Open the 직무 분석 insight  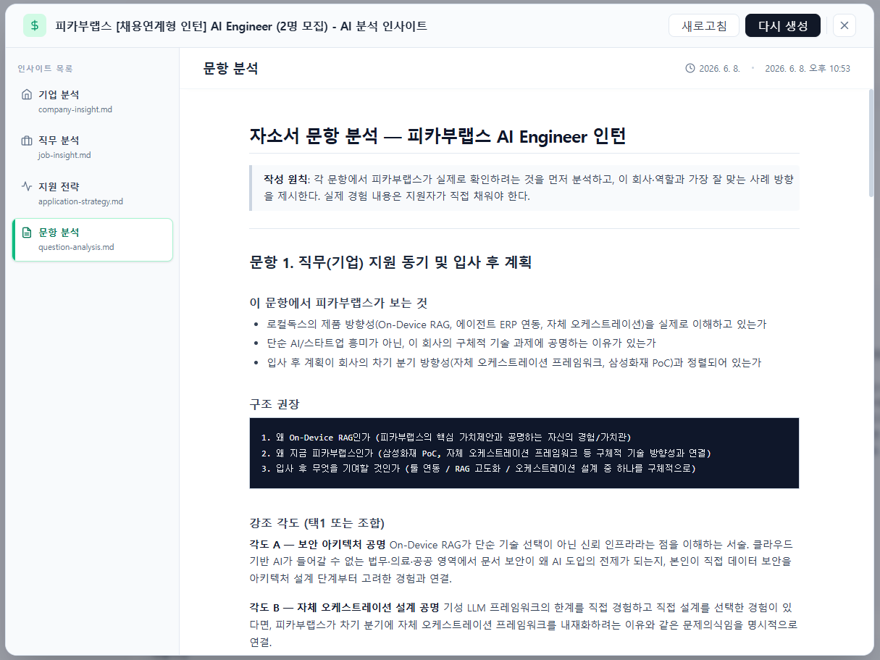tap(93, 147)
